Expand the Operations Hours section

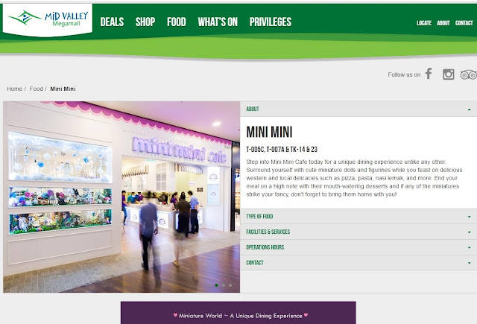point(358,247)
